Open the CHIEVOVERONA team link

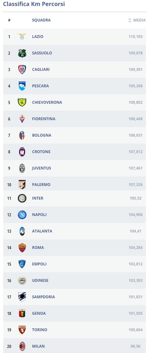coord(47,102)
